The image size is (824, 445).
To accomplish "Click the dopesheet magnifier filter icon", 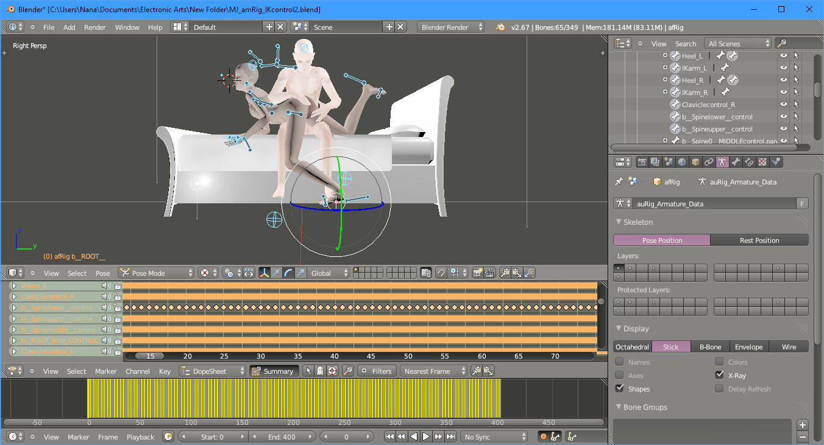I will click(347, 371).
